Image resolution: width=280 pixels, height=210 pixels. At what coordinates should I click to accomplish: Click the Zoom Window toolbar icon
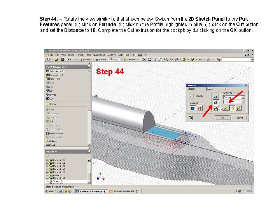(x=149, y=59)
